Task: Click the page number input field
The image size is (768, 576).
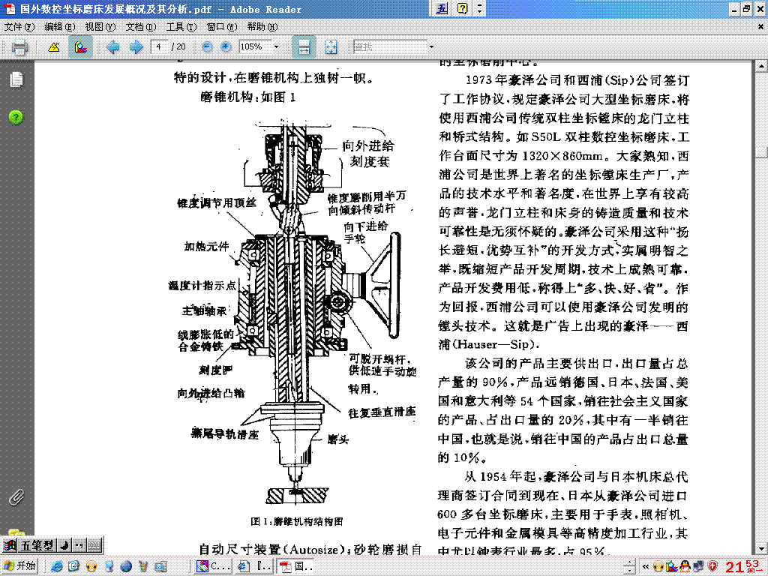Action: click(x=159, y=46)
